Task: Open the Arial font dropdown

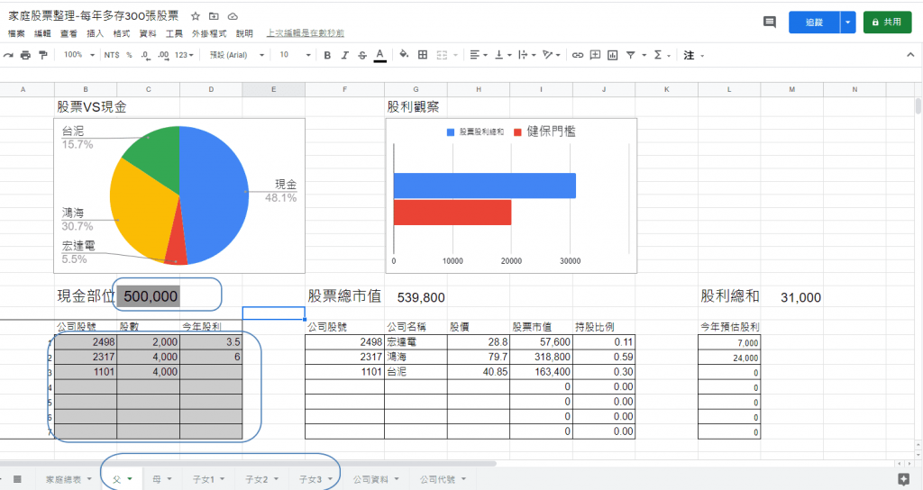Action: (x=236, y=55)
